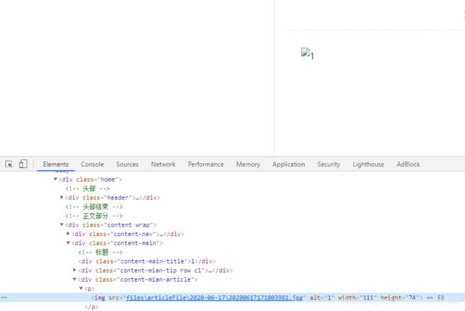Click the height="74" attribute on img
465x311 pixels.
[x=400, y=297]
